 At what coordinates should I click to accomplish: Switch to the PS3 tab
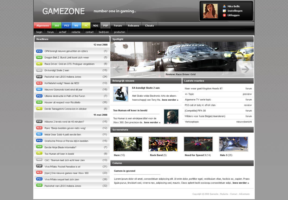(66, 26)
